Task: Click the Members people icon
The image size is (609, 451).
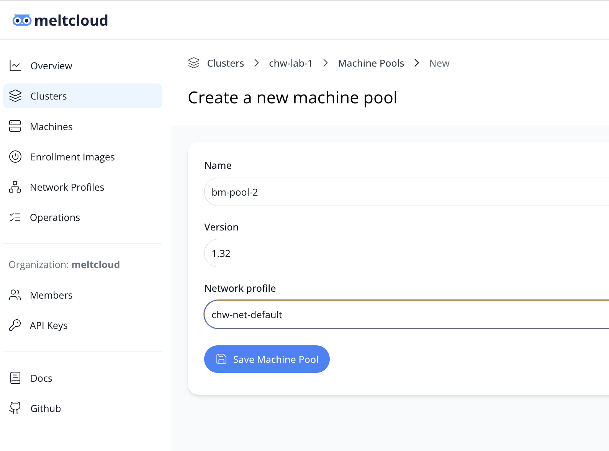Action: pos(15,295)
